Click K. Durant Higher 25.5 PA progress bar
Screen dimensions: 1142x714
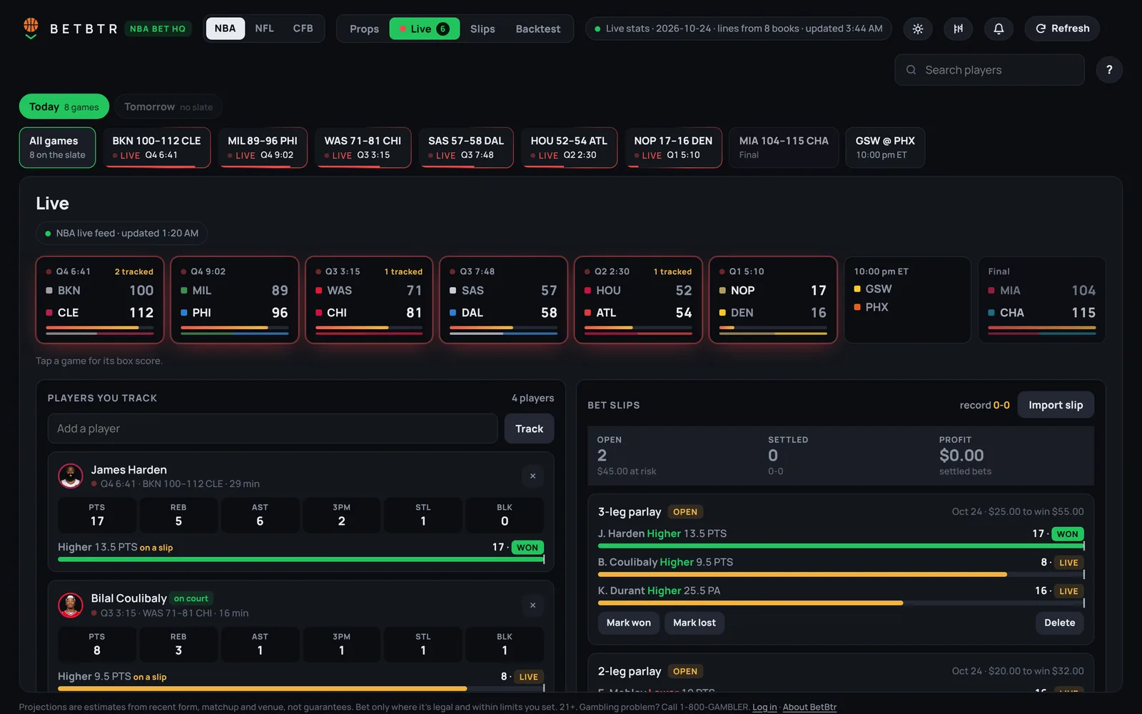coord(841,603)
